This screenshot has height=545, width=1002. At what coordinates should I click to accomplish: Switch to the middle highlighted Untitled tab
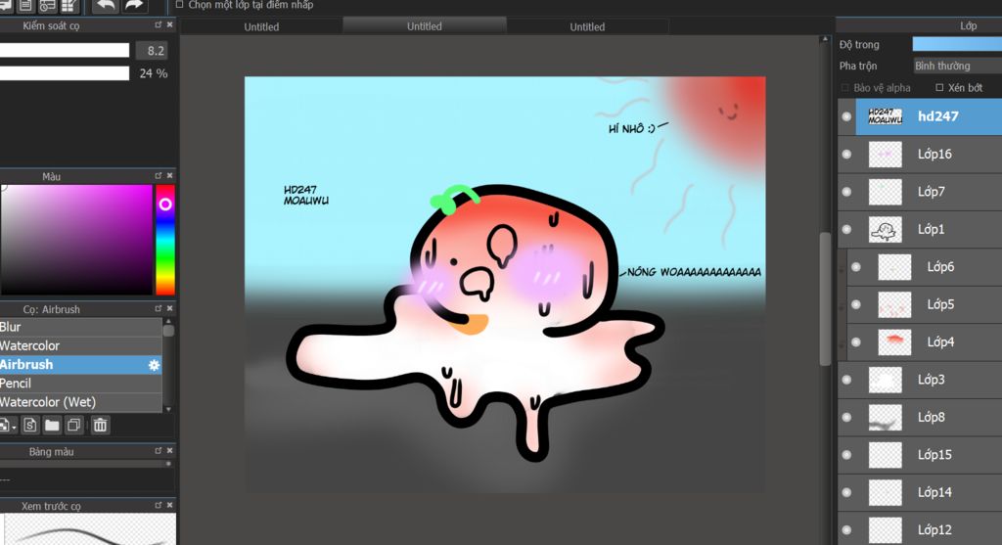(x=425, y=26)
